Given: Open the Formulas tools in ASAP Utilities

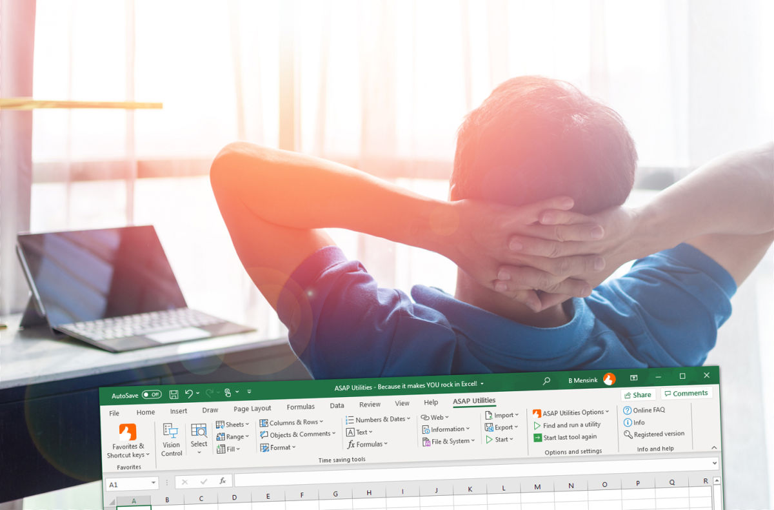Looking at the screenshot, I should (368, 444).
